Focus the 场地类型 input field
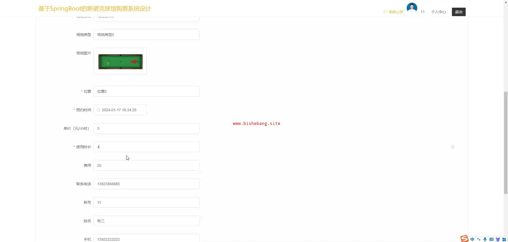 point(146,35)
